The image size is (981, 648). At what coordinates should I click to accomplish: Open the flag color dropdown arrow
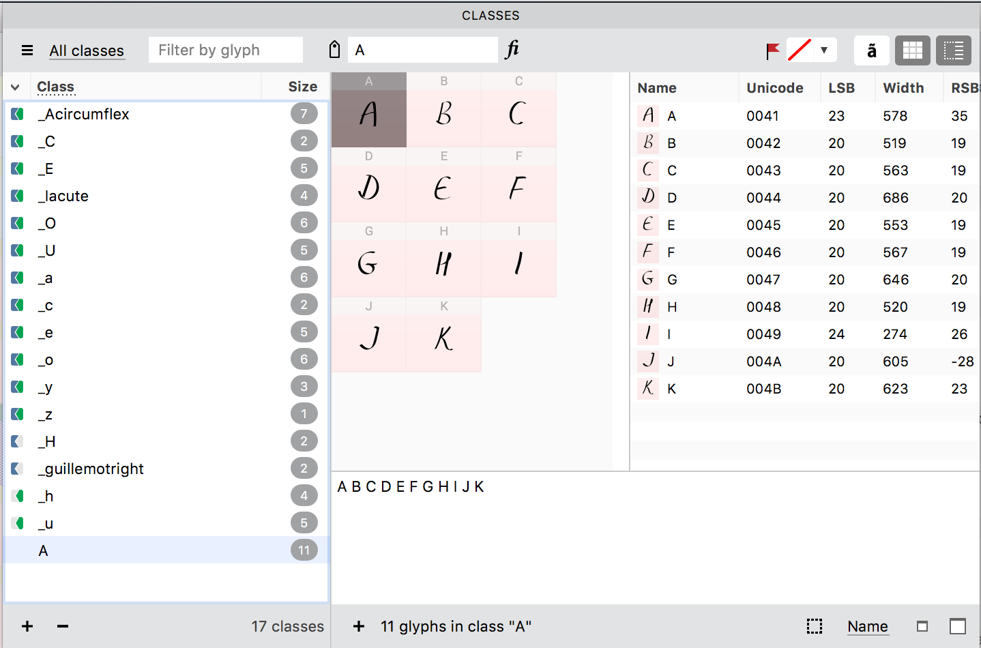824,50
